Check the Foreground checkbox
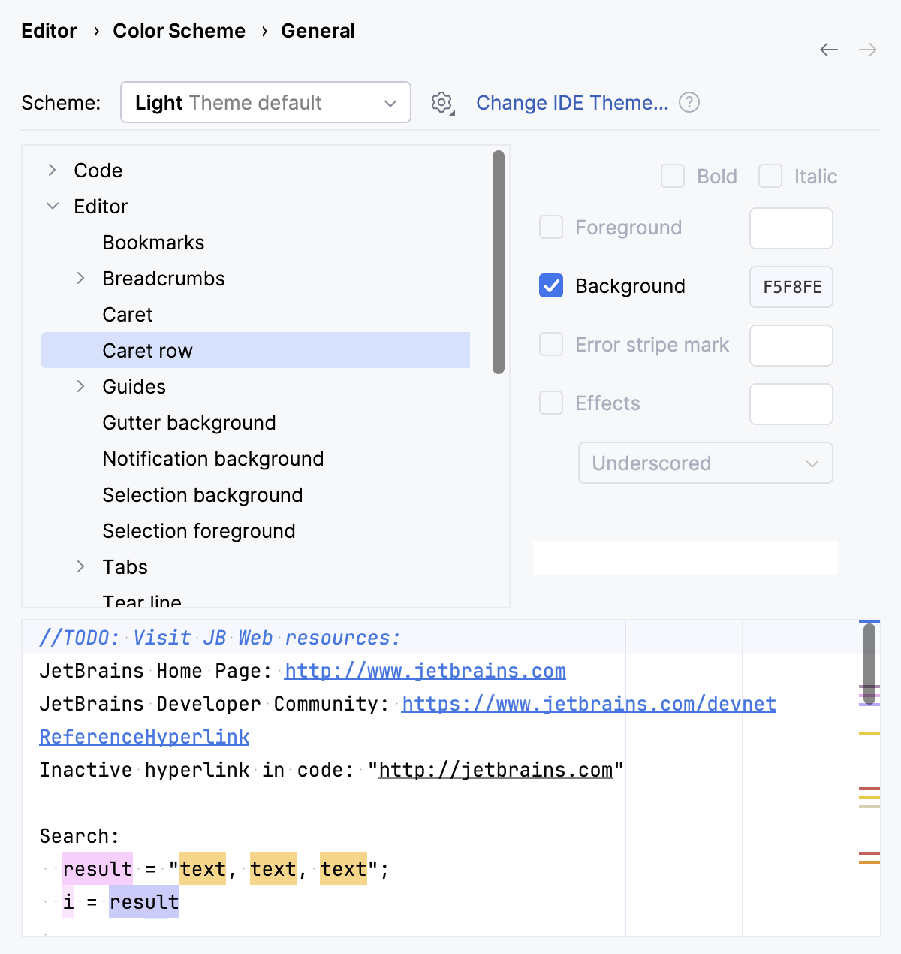The height and width of the screenshot is (954, 901). coord(550,227)
